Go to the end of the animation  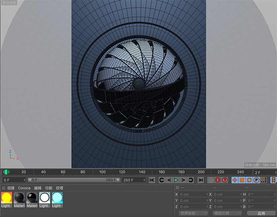pos(201,180)
